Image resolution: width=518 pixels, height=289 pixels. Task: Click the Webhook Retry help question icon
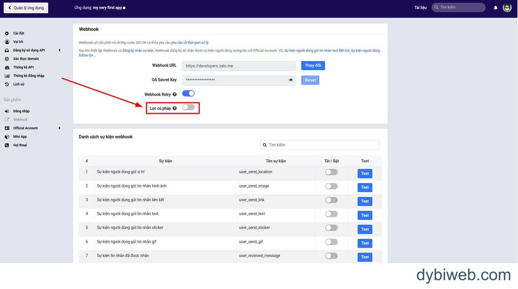click(x=175, y=95)
